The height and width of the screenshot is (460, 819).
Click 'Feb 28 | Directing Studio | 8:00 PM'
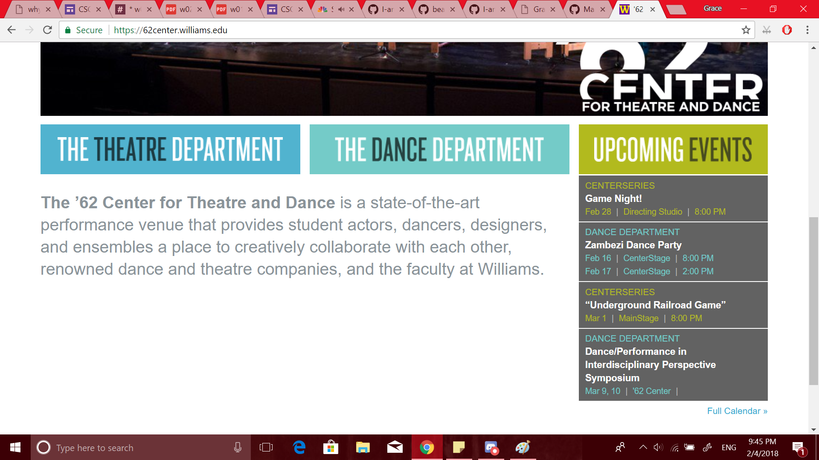click(x=655, y=212)
